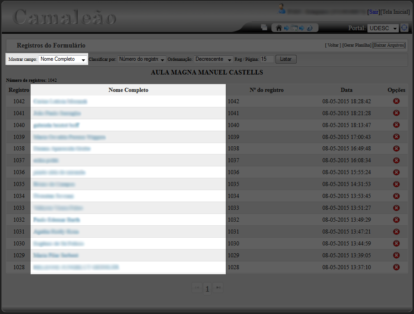Click the Opções column header
Screen dimensions: 414x314
[396, 90]
